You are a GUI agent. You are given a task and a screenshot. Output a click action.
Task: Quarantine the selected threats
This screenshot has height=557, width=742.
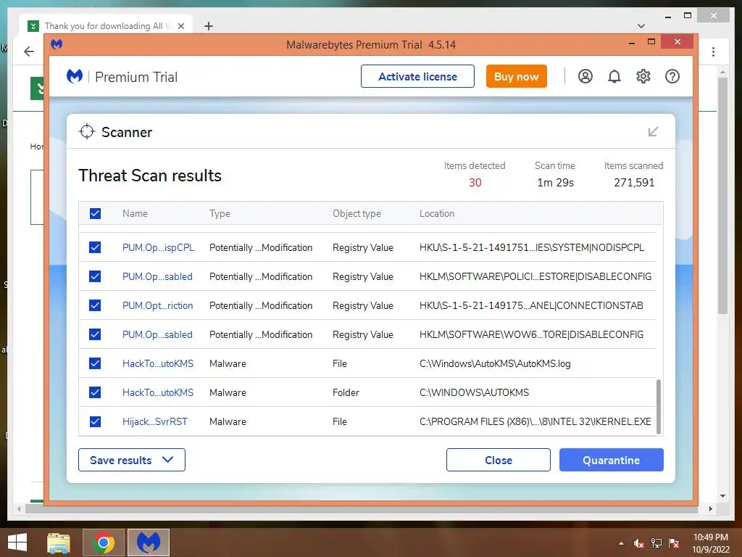[x=612, y=460]
